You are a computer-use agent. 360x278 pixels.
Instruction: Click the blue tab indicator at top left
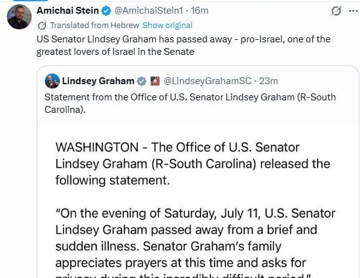[x=31, y=1]
